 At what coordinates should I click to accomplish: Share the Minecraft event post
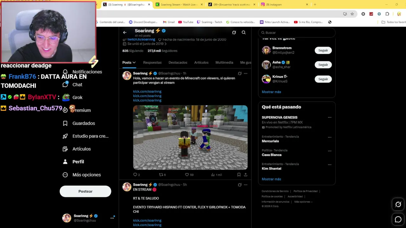[246, 175]
